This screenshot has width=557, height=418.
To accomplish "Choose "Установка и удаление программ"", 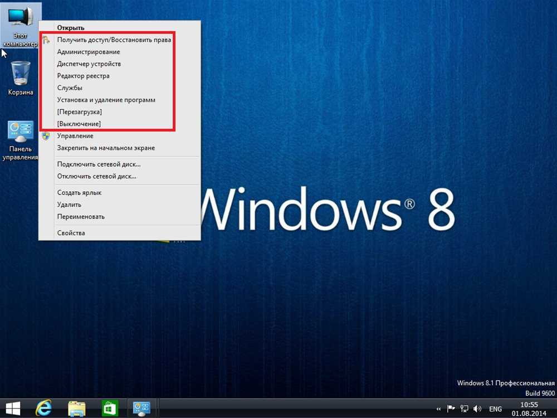I will (120, 100).
